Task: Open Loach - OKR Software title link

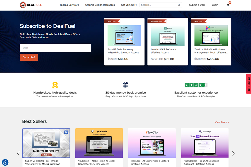Action: pos(164,51)
